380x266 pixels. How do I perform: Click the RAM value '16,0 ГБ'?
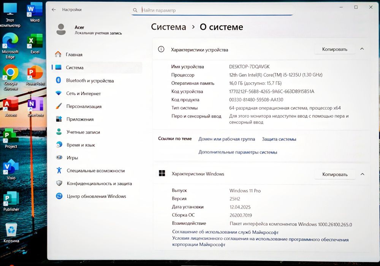236,83
